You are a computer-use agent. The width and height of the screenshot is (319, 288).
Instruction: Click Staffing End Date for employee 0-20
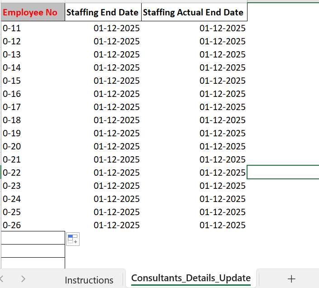(x=103, y=146)
